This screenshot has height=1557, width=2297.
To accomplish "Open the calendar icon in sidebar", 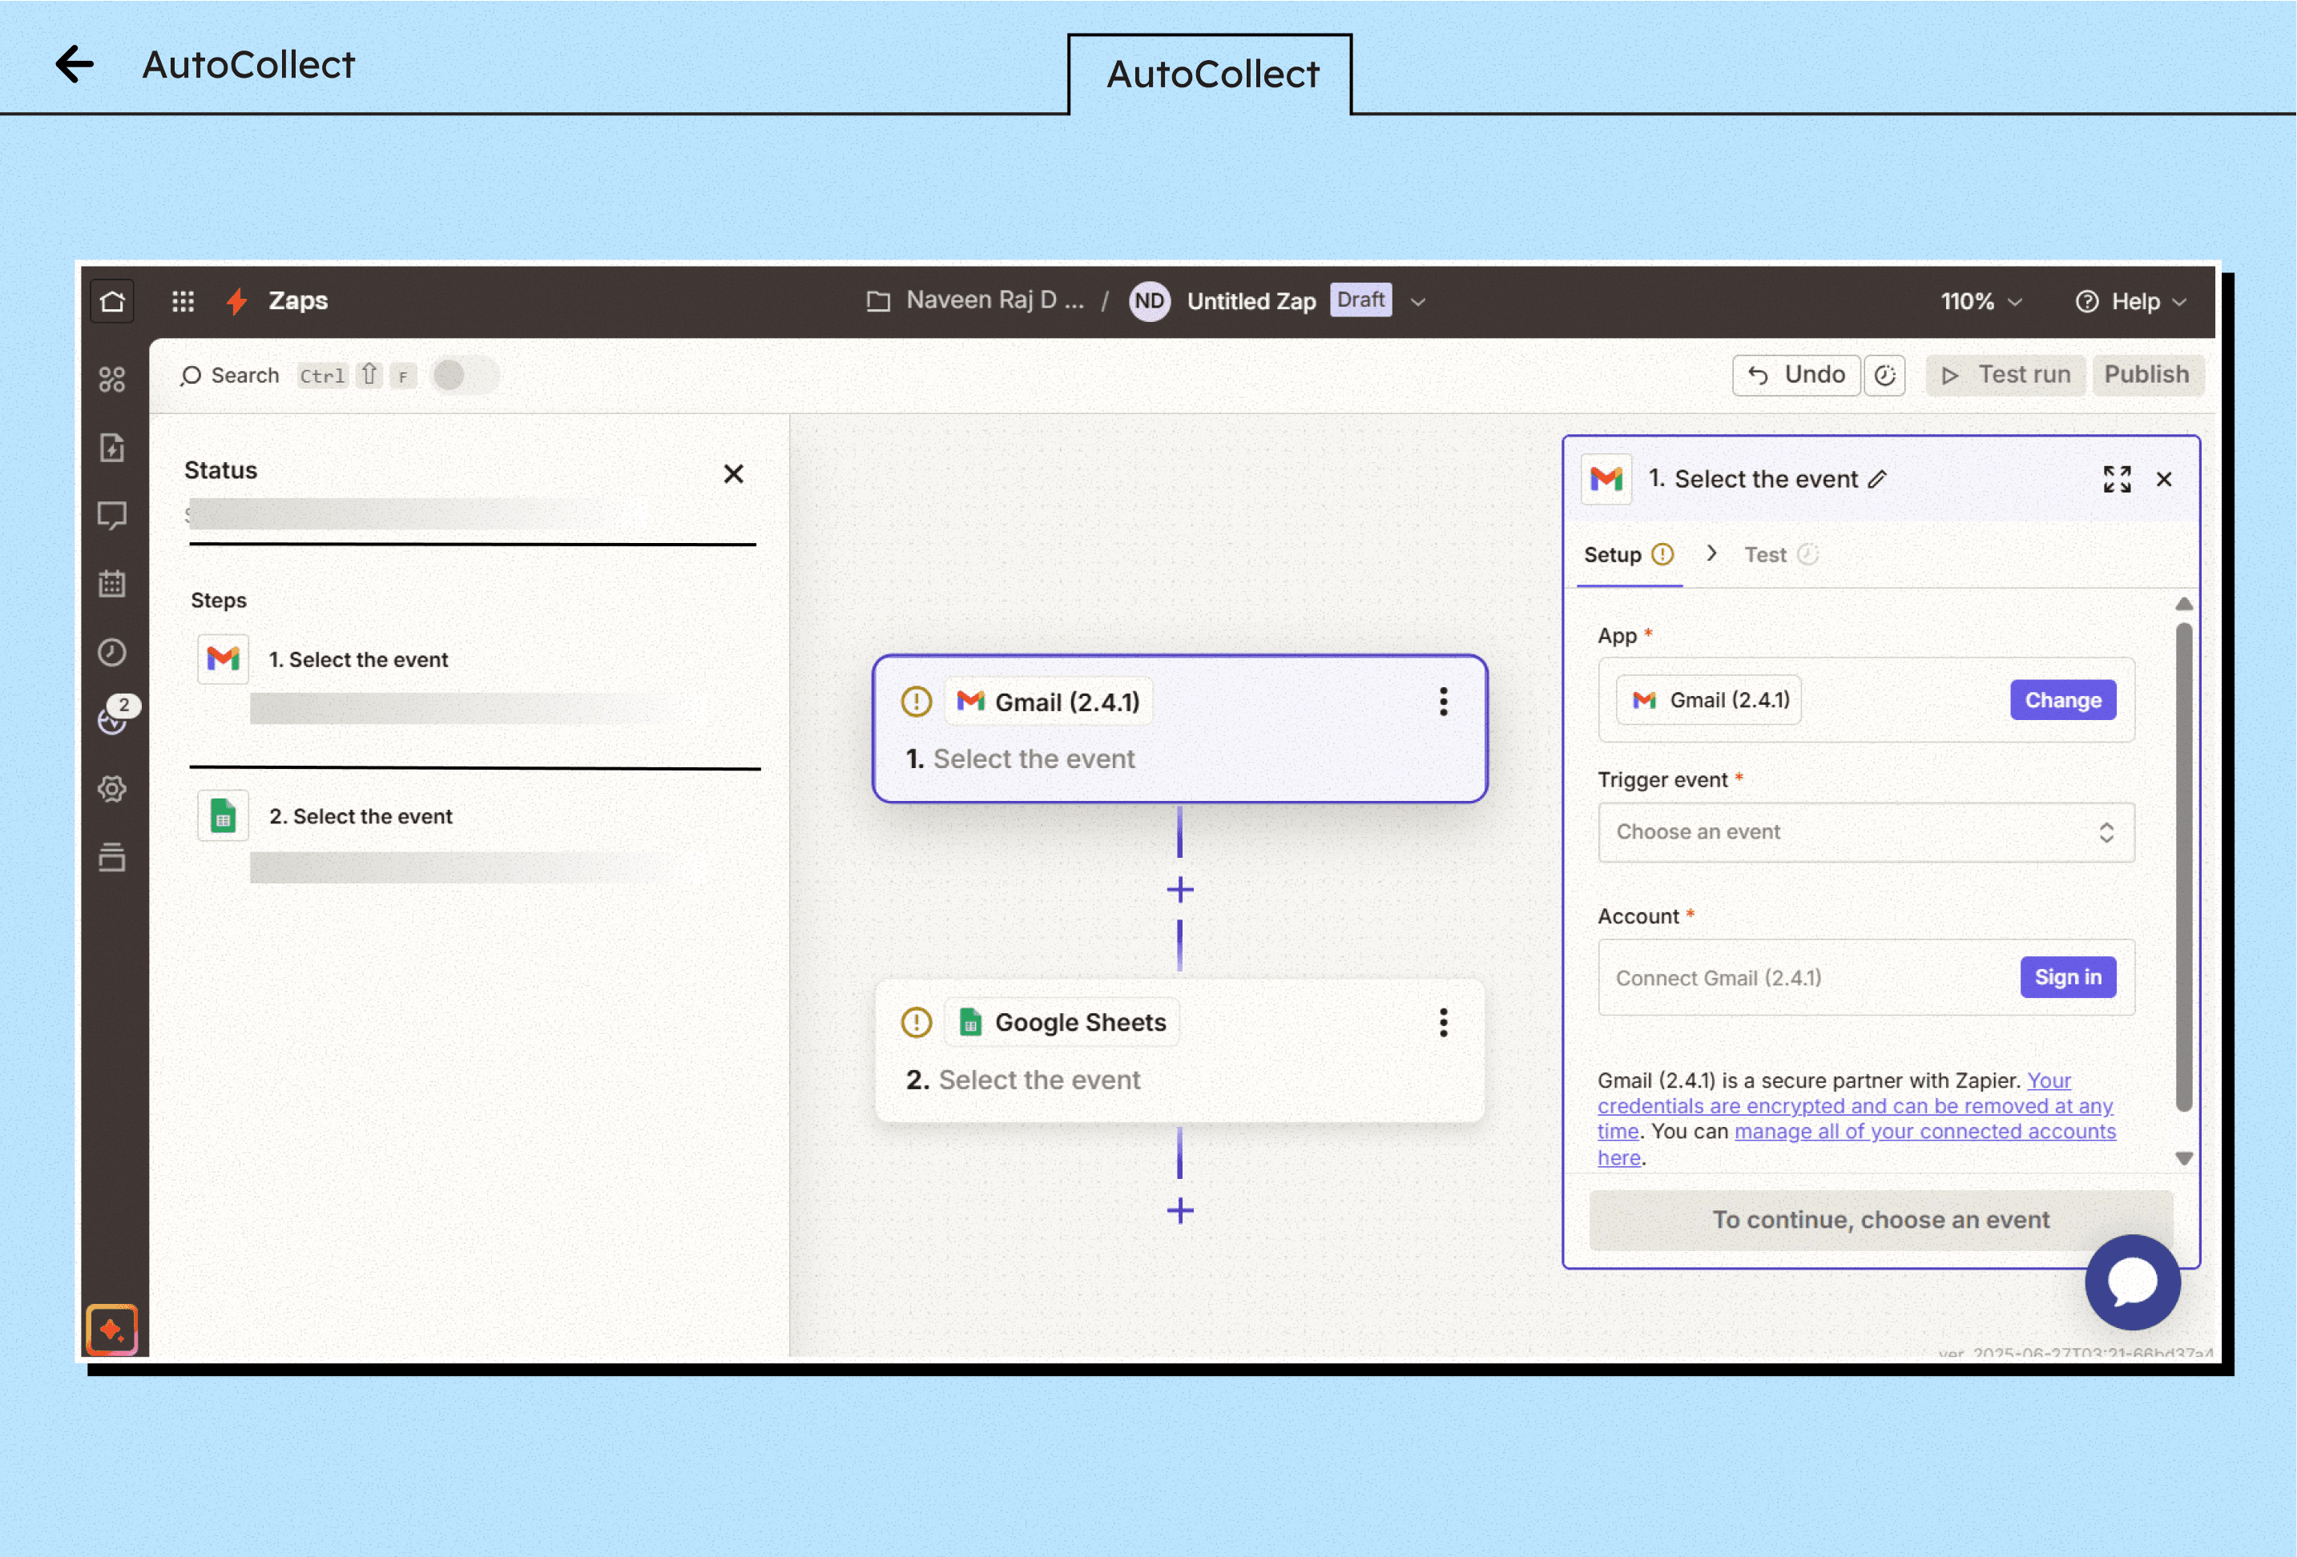I will [111, 583].
